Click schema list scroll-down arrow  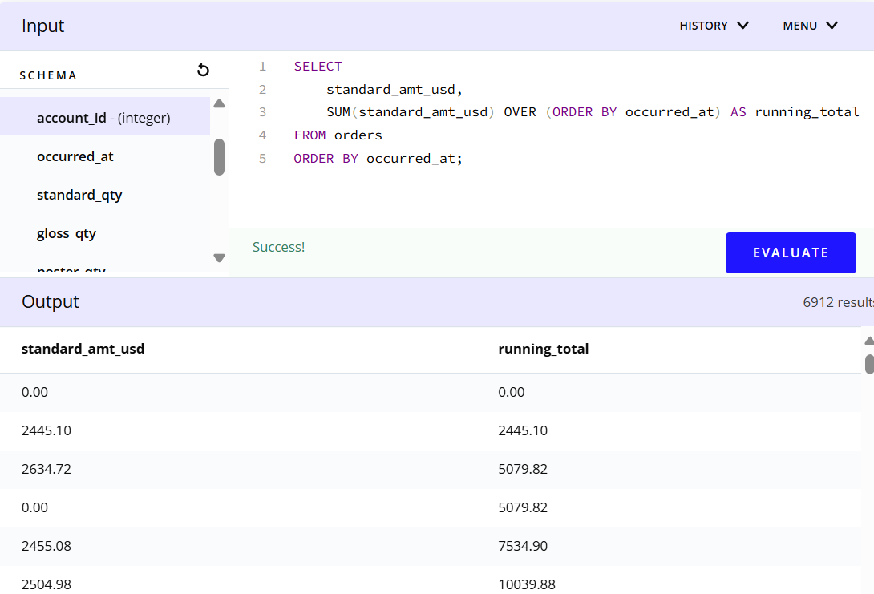(x=219, y=258)
